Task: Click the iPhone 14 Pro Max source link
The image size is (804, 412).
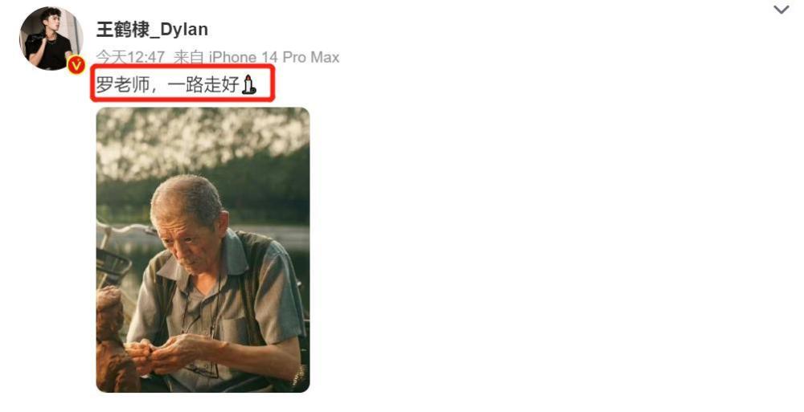Action: (274, 57)
